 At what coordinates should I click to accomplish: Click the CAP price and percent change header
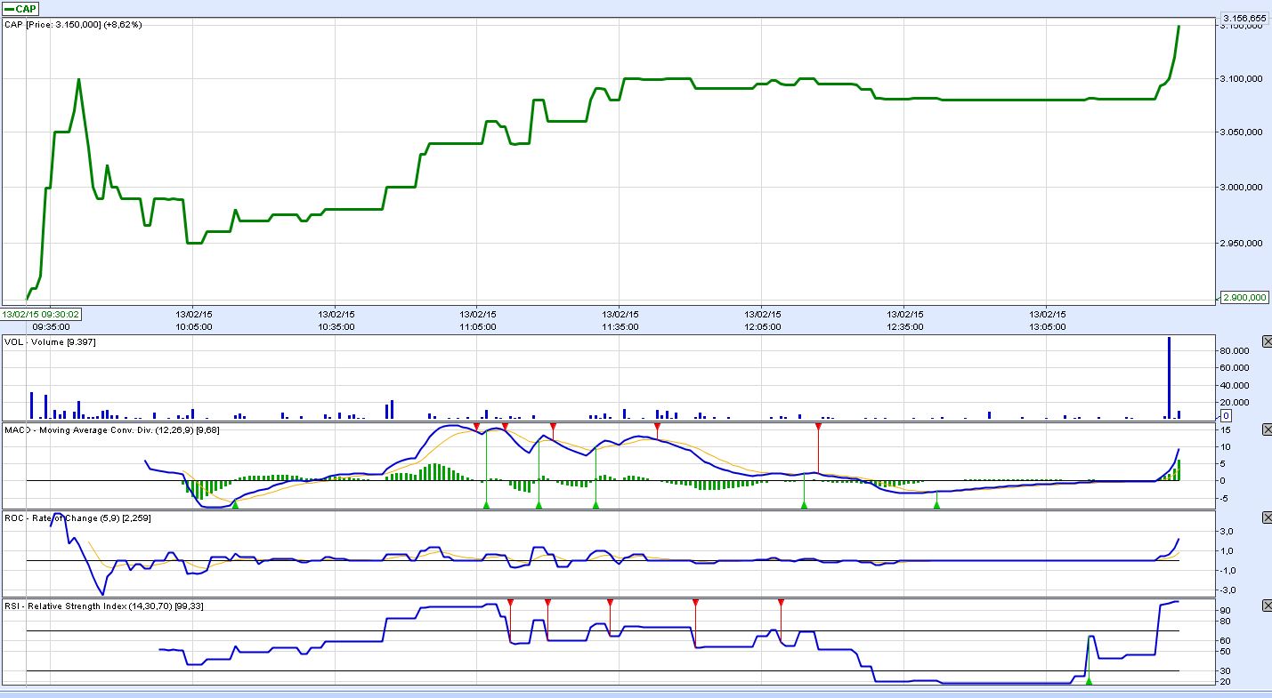click(x=73, y=25)
